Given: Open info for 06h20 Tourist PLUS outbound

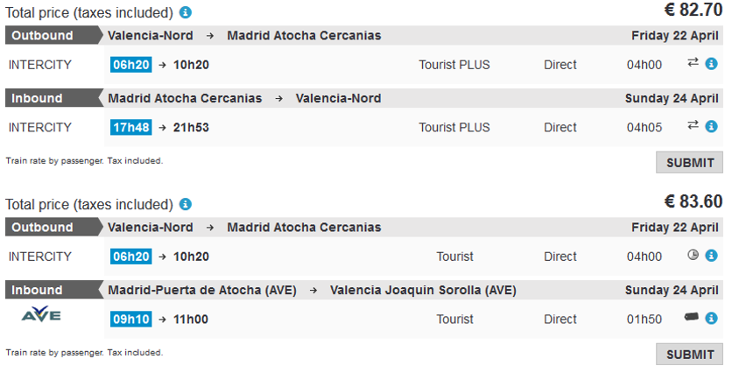Looking at the screenshot, I should (x=711, y=64).
